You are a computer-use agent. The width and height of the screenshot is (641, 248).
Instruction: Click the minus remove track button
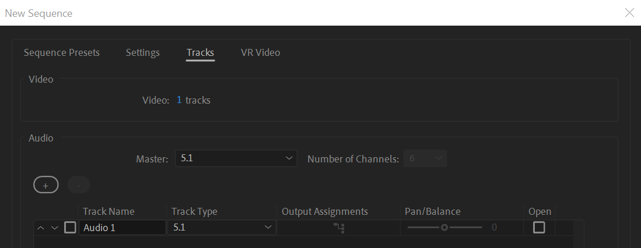[x=79, y=185]
